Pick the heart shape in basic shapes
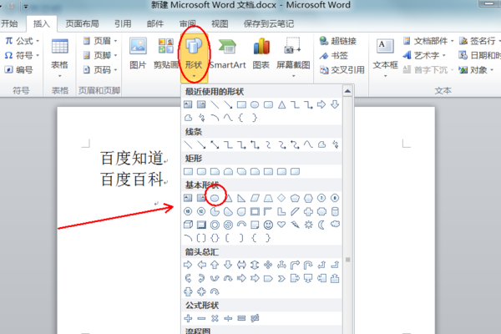The height and width of the screenshot is (334, 501). pyautogui.click(x=281, y=225)
